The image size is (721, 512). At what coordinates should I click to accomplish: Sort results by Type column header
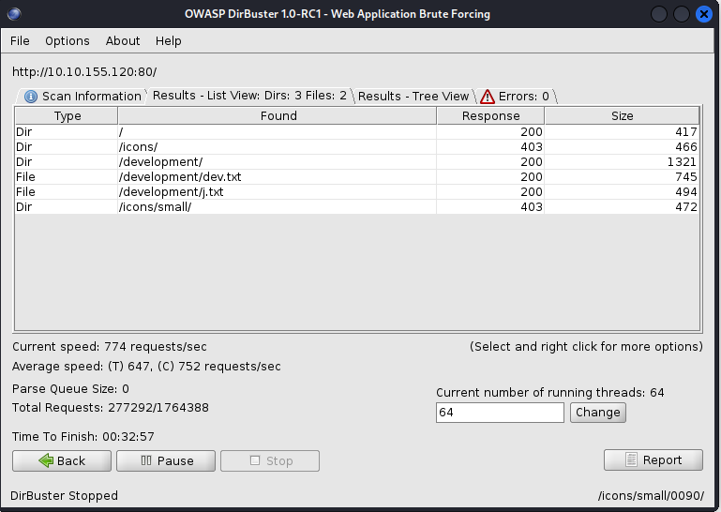coord(67,116)
